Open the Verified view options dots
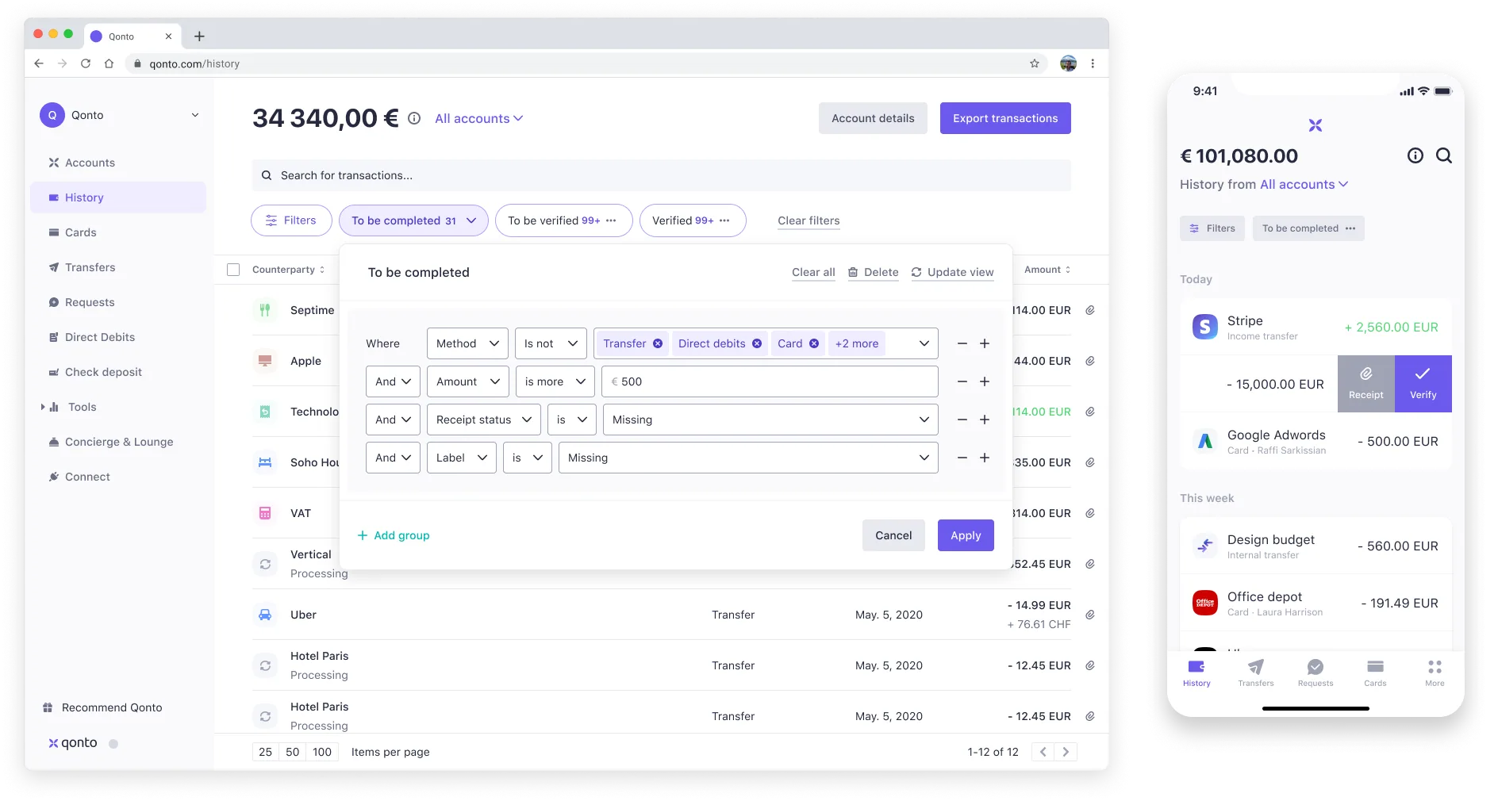Viewport: 1498px width, 801px height. point(724,220)
